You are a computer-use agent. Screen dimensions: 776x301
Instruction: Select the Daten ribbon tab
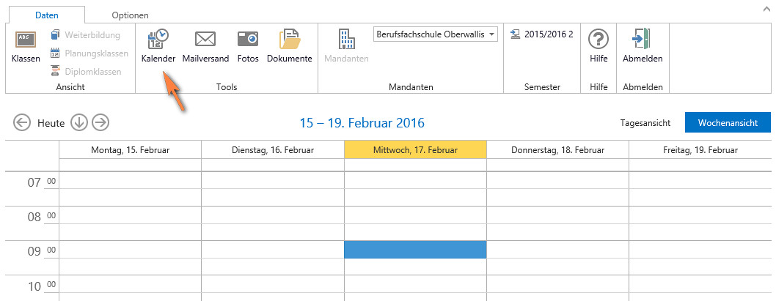click(x=45, y=15)
